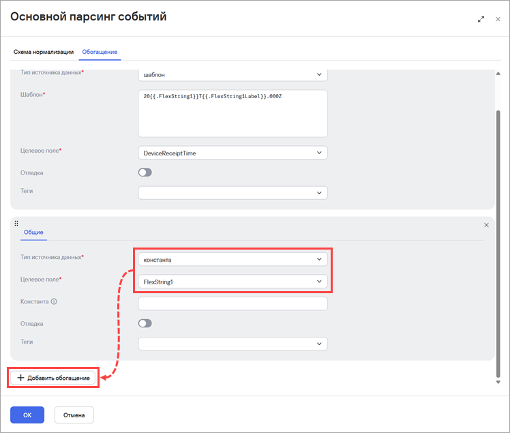Close the Основной парсинг событий dialog
510x433 pixels.
498,19
